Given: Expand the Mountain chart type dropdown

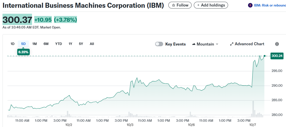Looking at the screenshot, I should point(217,44).
